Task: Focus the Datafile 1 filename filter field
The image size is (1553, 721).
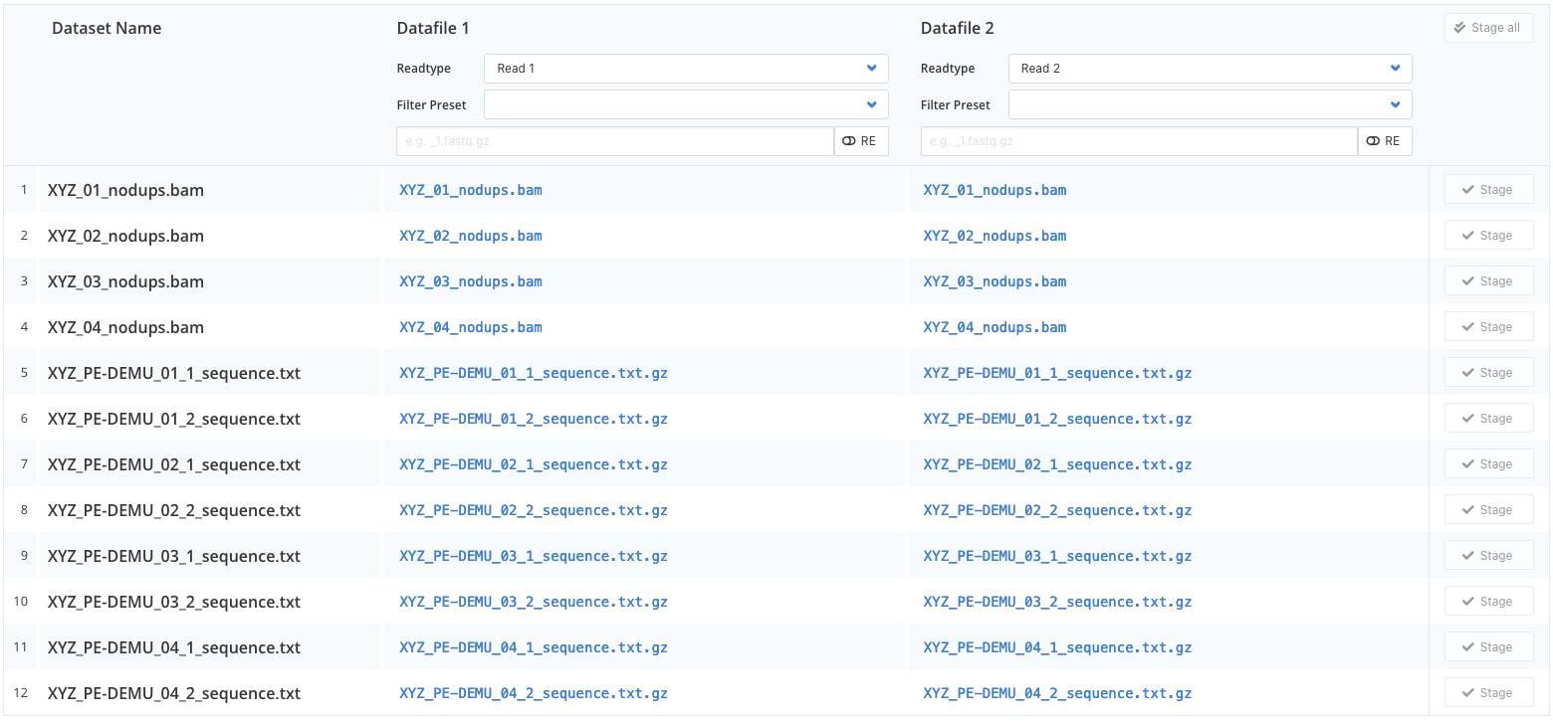Action: coord(615,141)
